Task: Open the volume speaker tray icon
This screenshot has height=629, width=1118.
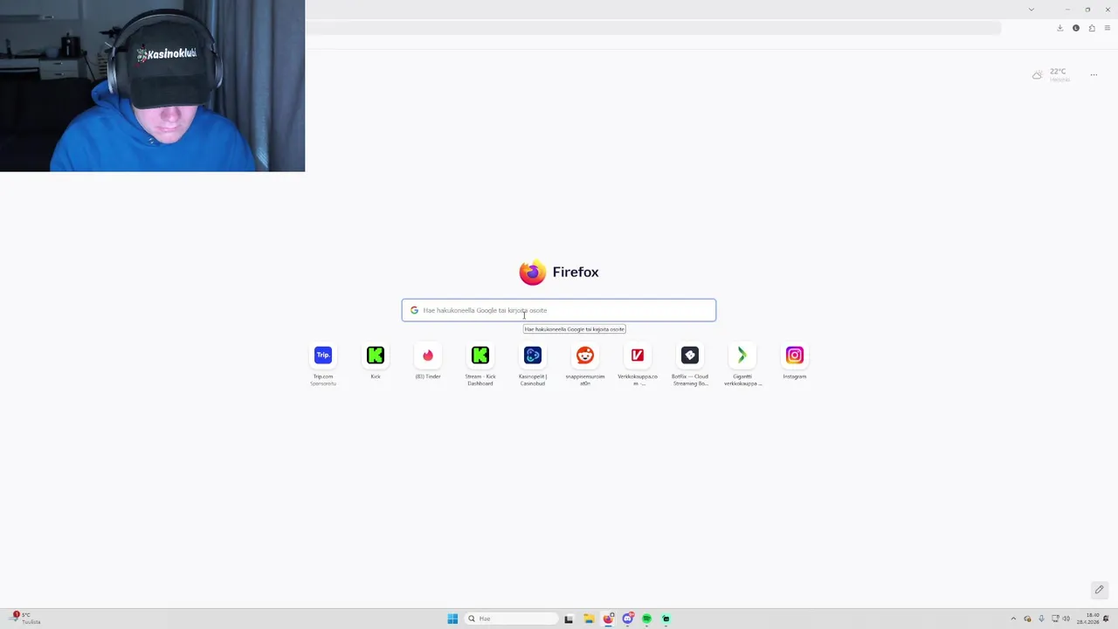Action: (x=1066, y=619)
